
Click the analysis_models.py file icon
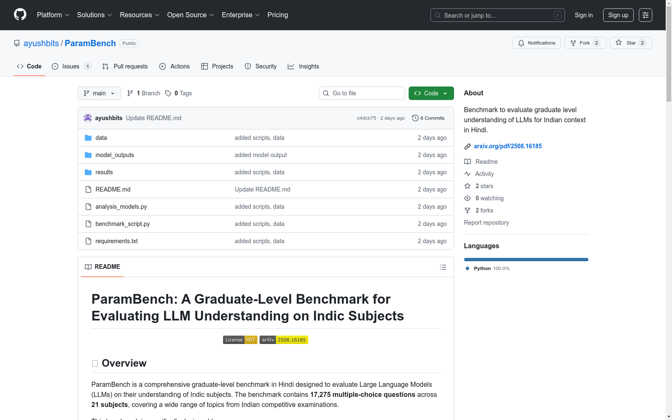88,207
